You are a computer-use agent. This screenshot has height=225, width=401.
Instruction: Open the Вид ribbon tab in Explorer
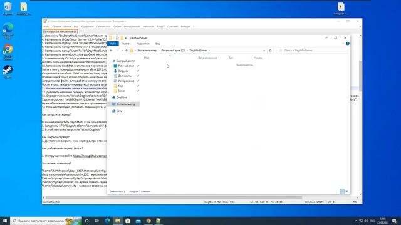157,44
